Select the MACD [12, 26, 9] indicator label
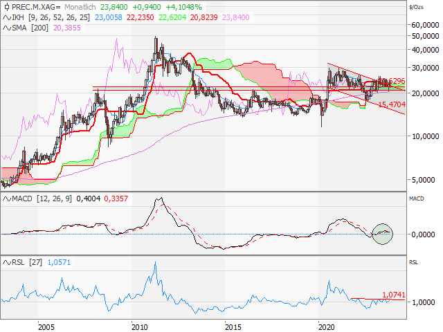 tap(42, 199)
